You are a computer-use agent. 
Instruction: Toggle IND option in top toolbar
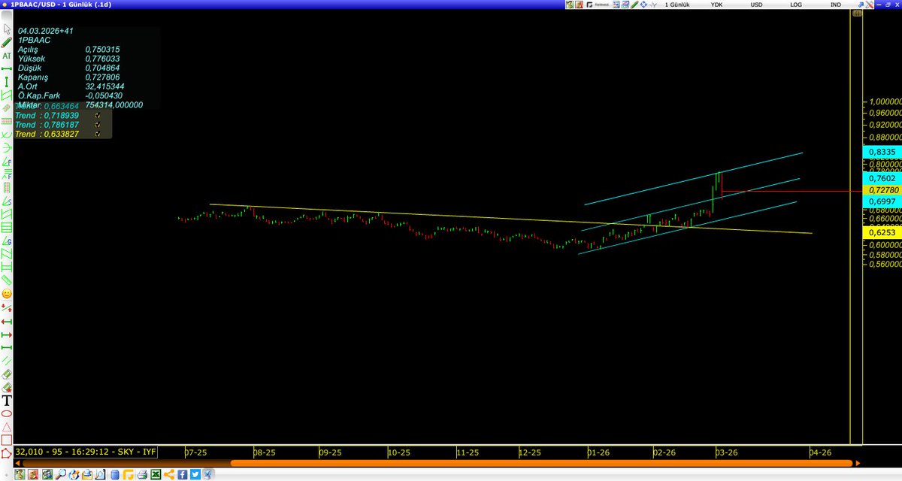click(836, 5)
